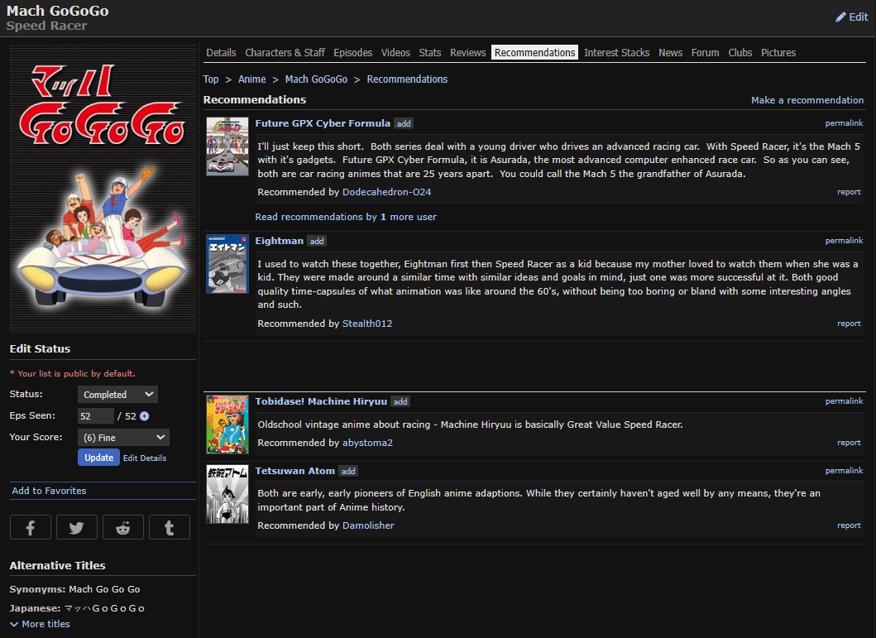Image resolution: width=876 pixels, height=638 pixels.
Task: Read recommendations by 1 more user
Action: [x=346, y=217]
